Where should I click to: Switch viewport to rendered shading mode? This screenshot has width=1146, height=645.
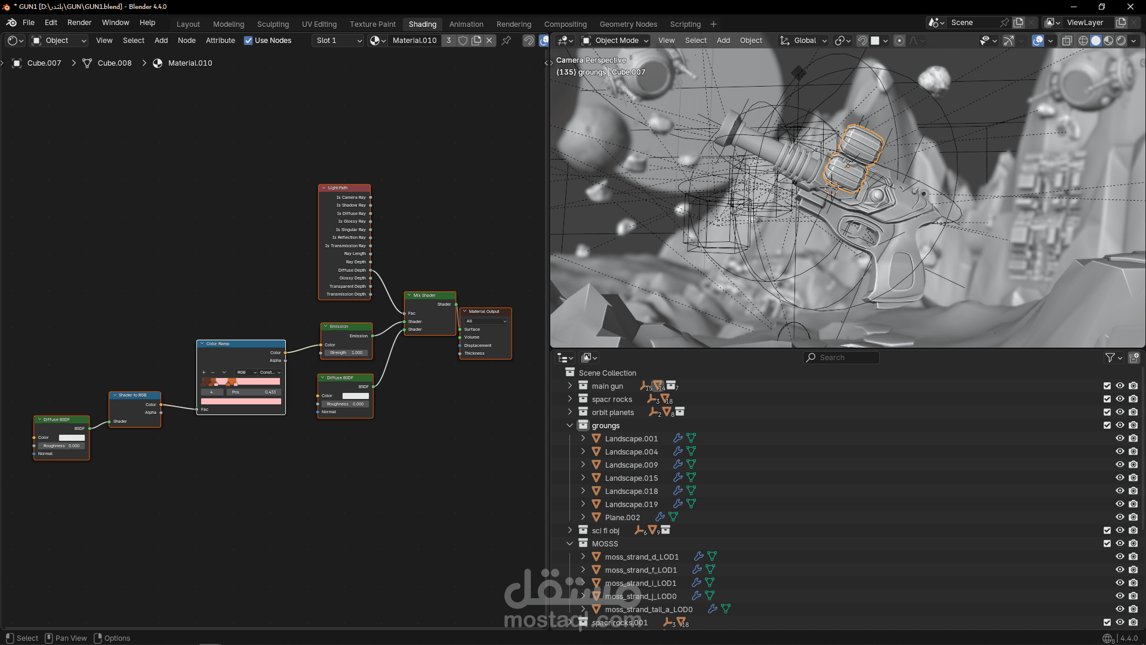click(1121, 41)
